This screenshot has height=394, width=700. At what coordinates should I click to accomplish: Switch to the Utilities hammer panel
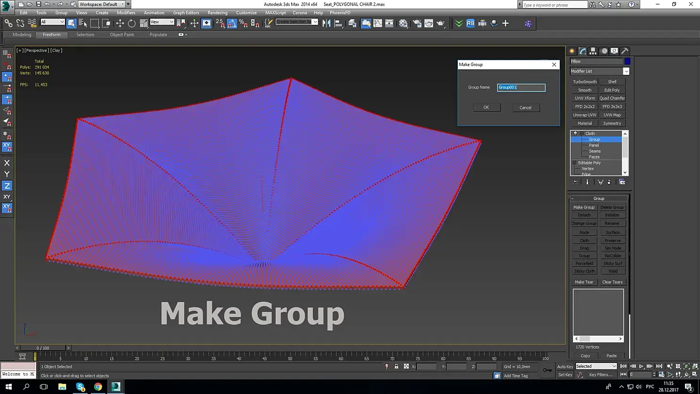(x=625, y=51)
